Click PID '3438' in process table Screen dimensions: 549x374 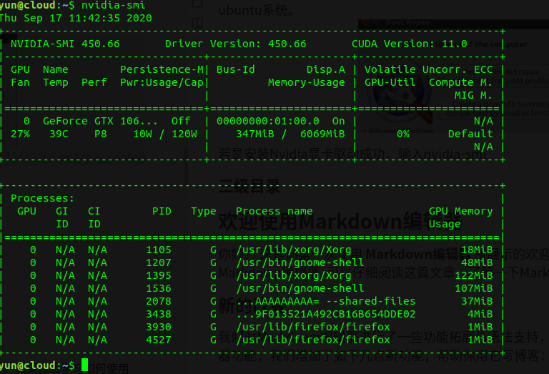coord(159,314)
